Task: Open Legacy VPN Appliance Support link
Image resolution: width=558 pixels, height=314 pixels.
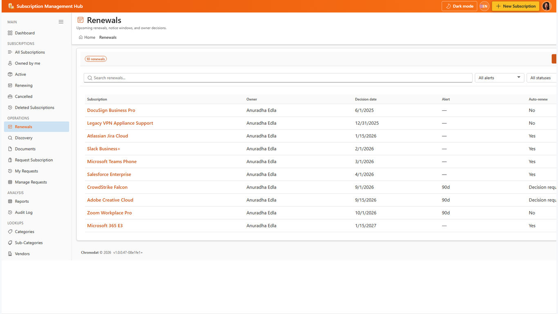Action: pyautogui.click(x=120, y=123)
